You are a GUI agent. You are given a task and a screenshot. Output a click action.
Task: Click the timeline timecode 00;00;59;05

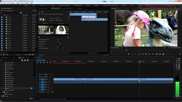click(41, 60)
